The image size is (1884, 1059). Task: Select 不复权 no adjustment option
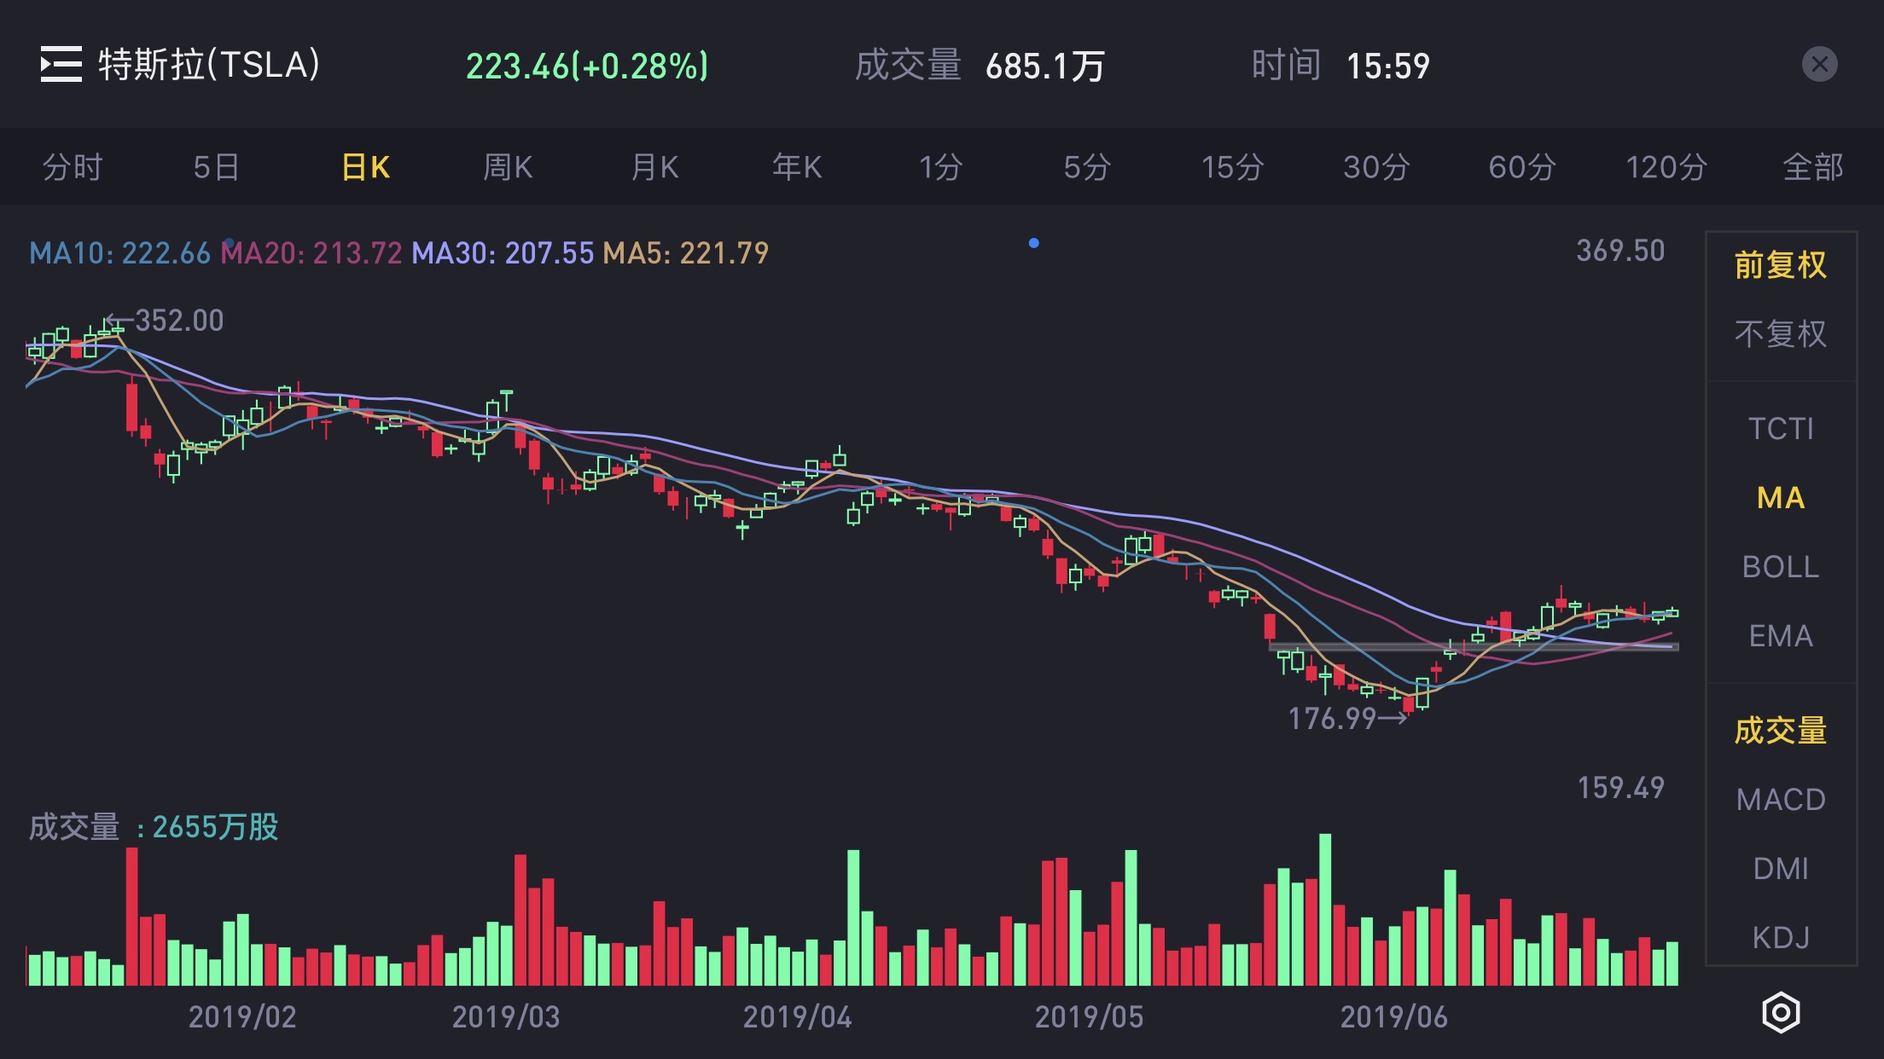1781,334
